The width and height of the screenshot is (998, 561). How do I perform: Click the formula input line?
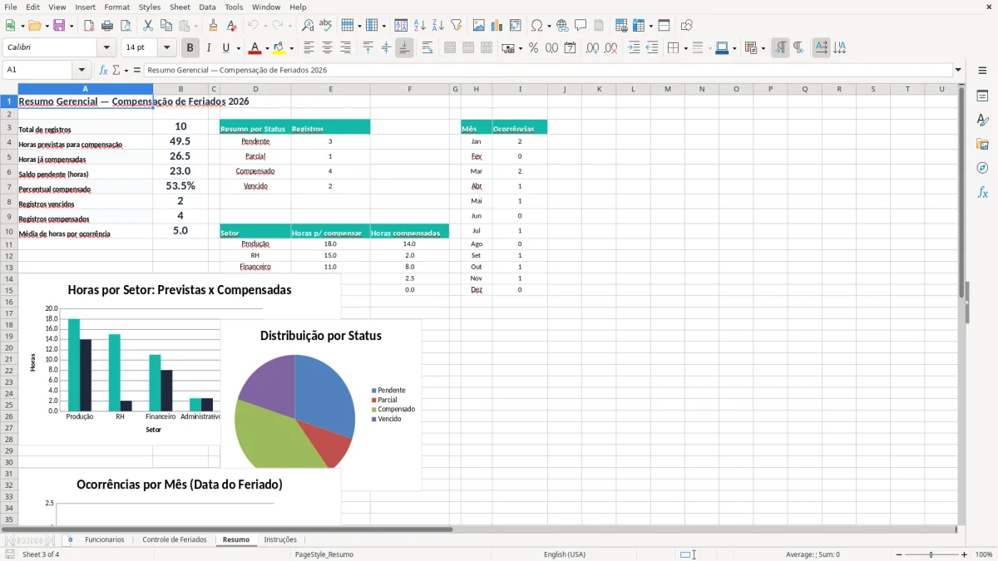tap(547, 70)
